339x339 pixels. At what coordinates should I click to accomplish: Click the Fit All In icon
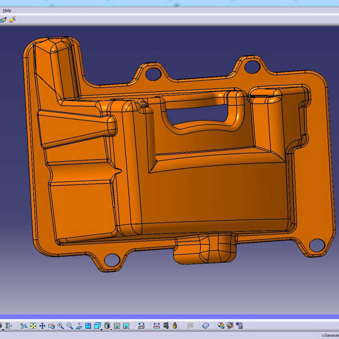[33, 326]
